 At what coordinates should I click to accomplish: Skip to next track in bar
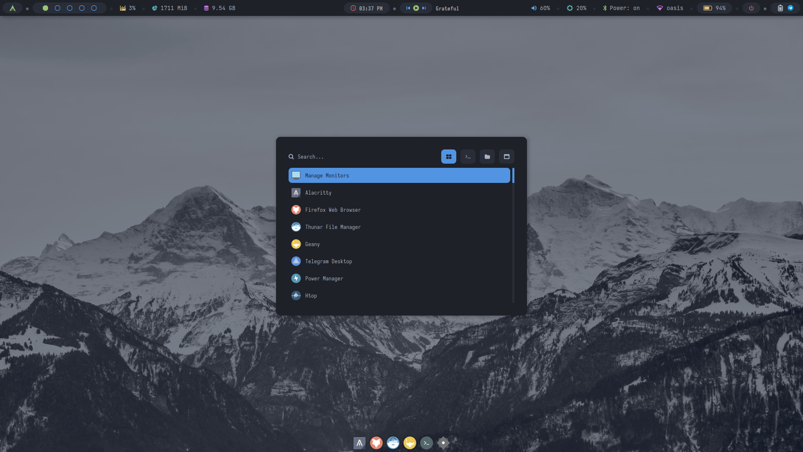point(424,8)
